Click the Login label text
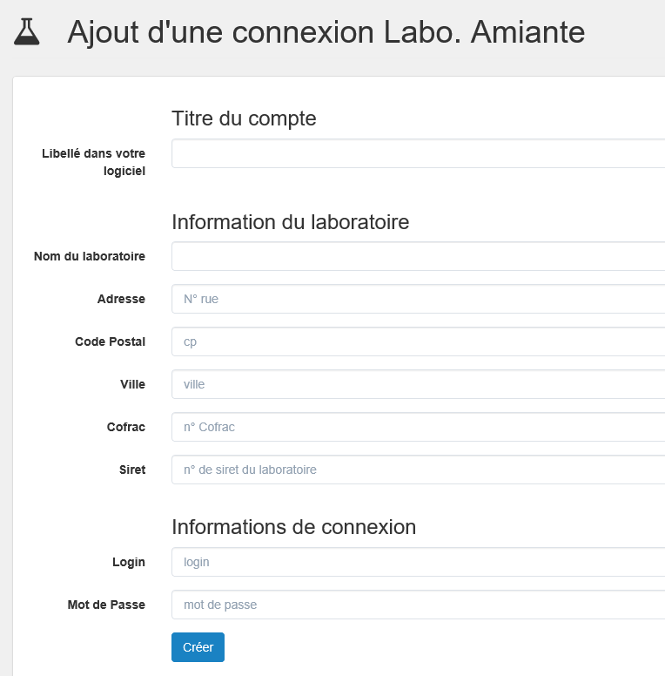665x676 pixels. (129, 562)
